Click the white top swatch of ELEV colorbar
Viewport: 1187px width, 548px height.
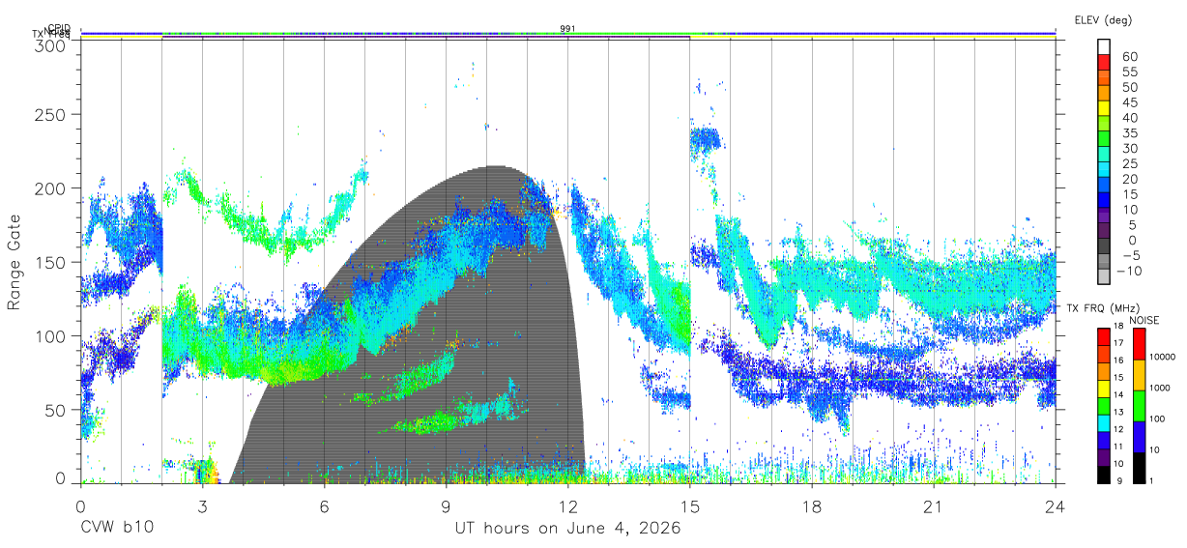(1104, 47)
